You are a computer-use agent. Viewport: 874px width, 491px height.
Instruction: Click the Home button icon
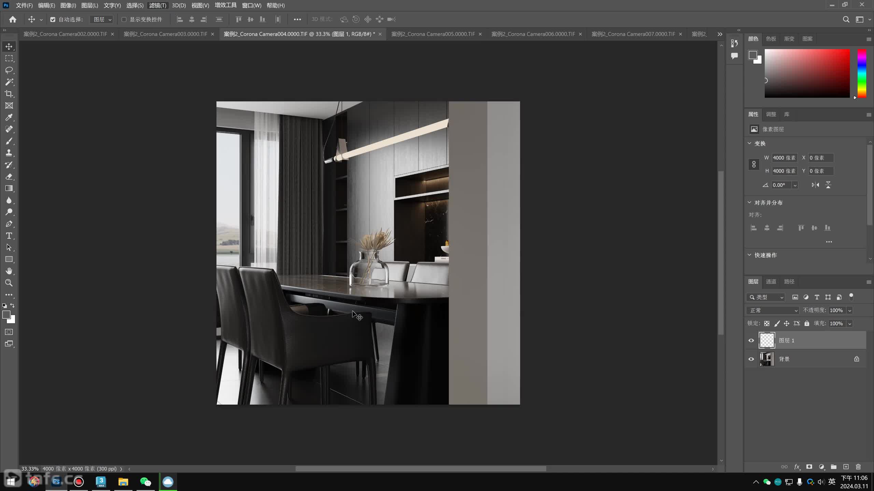pos(13,19)
